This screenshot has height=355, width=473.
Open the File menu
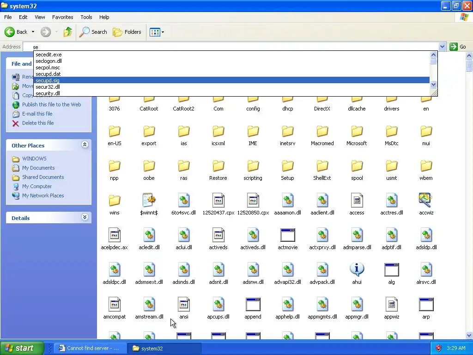coord(8,17)
